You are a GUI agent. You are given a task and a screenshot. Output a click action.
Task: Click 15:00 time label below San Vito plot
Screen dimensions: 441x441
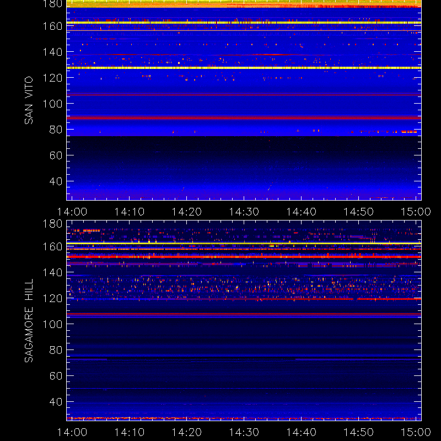[416, 212]
